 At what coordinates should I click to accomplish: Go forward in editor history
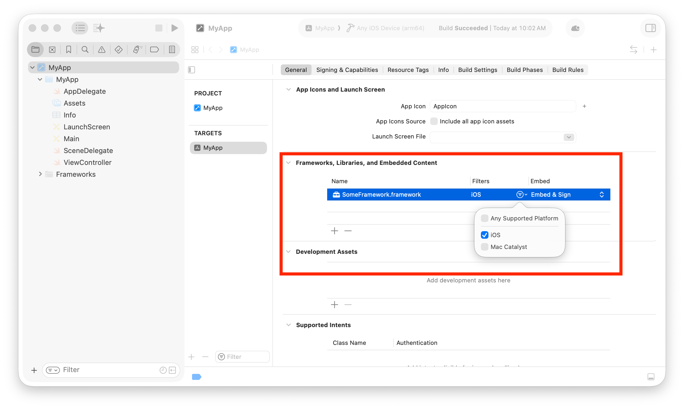221,50
